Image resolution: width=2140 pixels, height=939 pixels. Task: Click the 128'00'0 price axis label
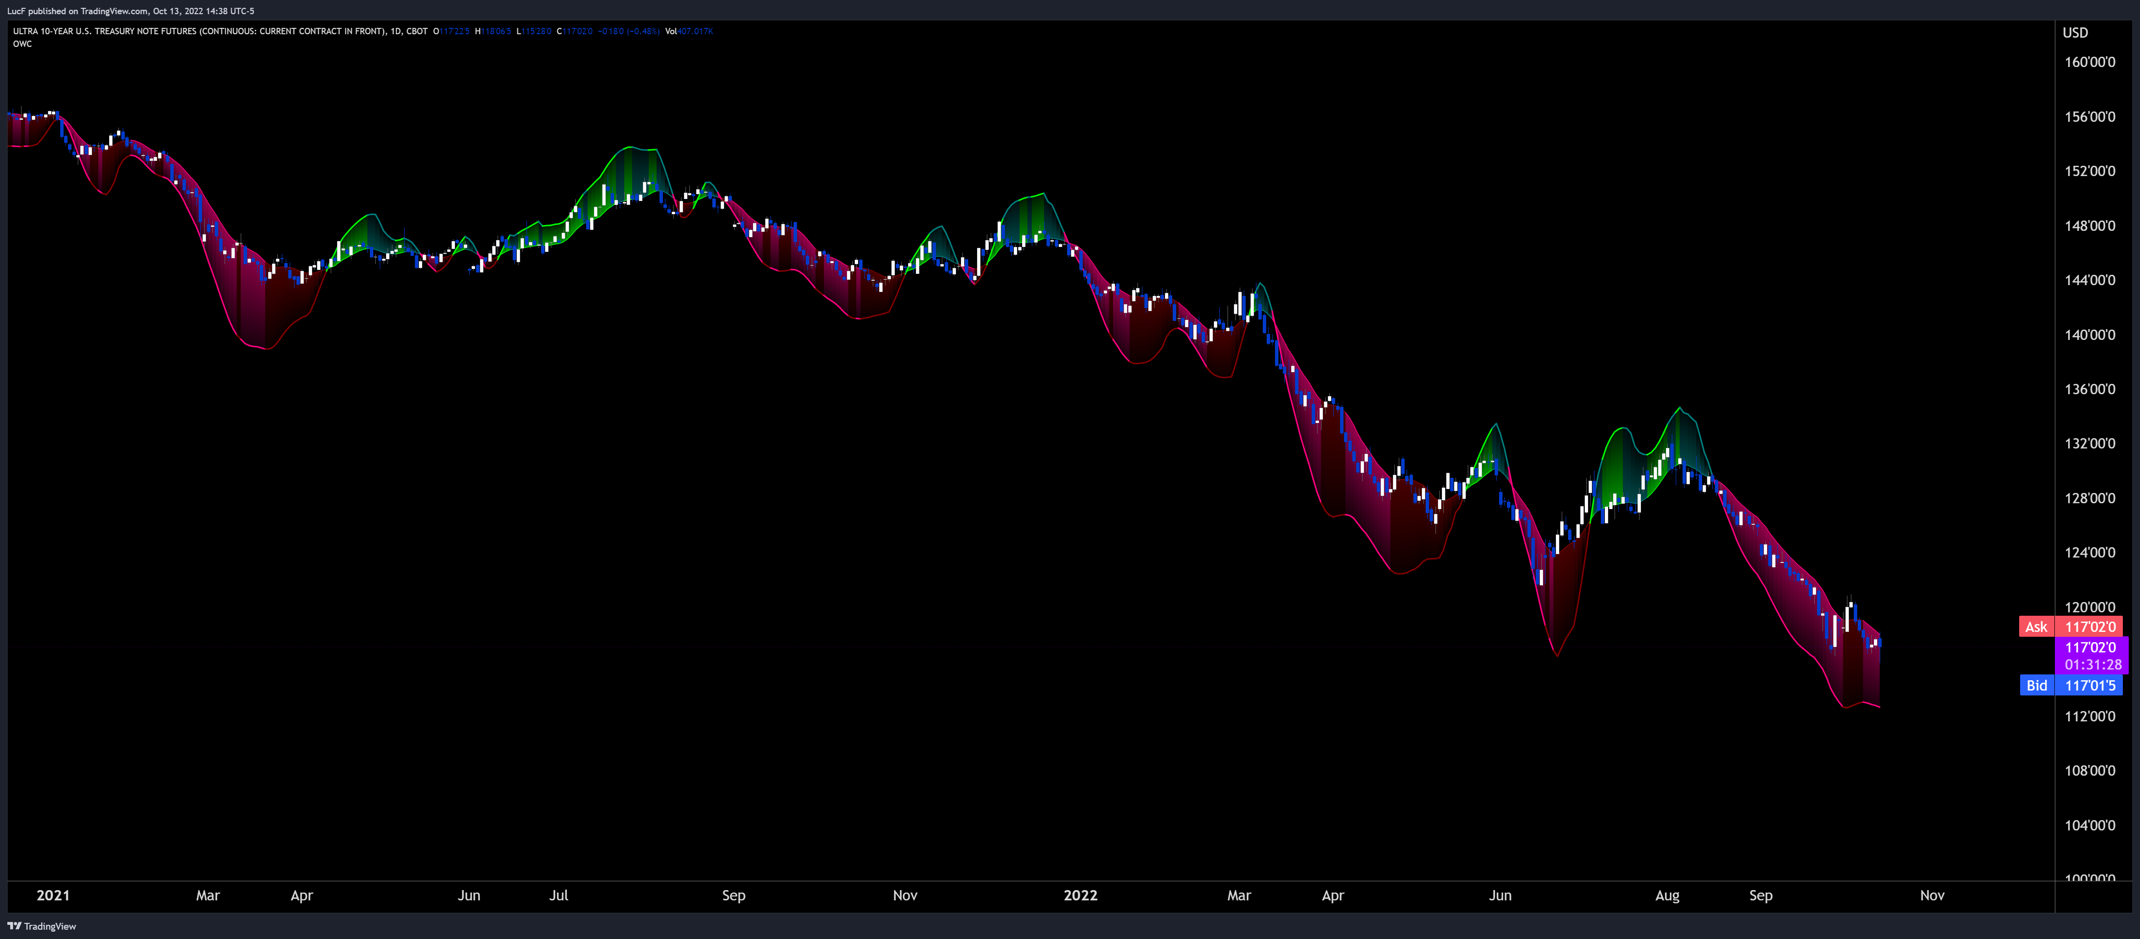tap(2089, 498)
